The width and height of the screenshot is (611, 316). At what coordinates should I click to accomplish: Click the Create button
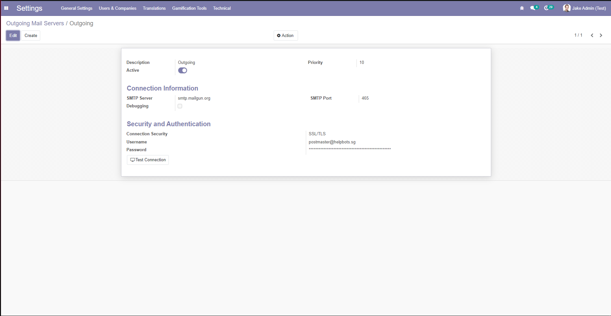[31, 35]
